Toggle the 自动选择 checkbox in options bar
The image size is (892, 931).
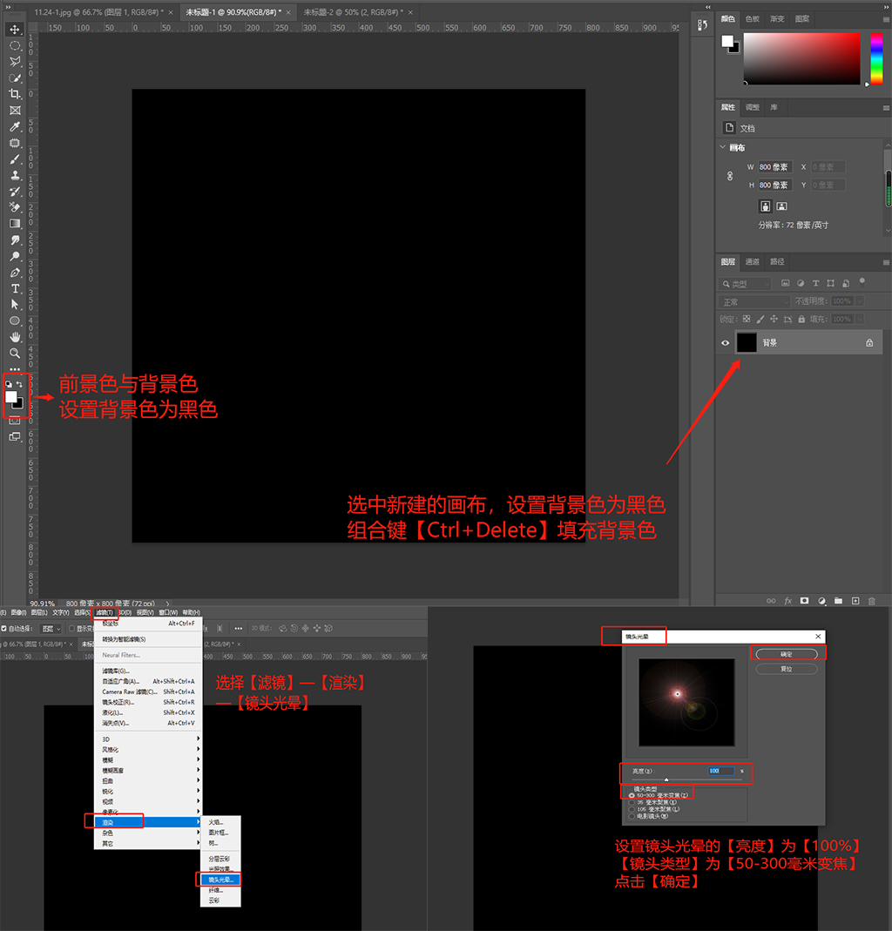(x=4, y=628)
